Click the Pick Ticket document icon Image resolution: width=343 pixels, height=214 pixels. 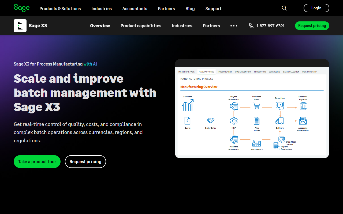pos(257,121)
